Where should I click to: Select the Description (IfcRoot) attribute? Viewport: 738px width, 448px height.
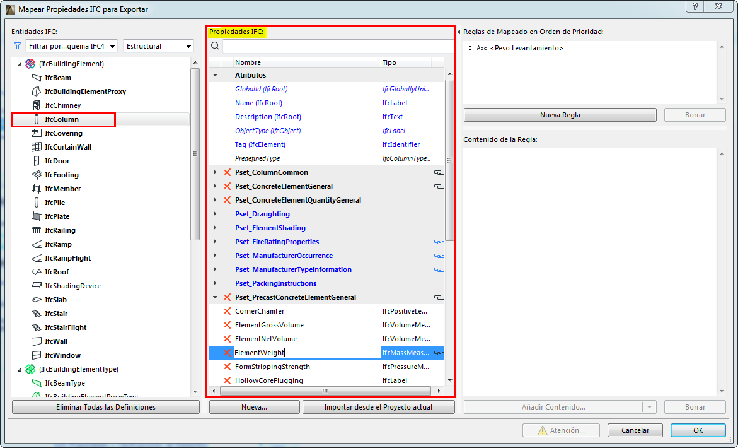[268, 117]
